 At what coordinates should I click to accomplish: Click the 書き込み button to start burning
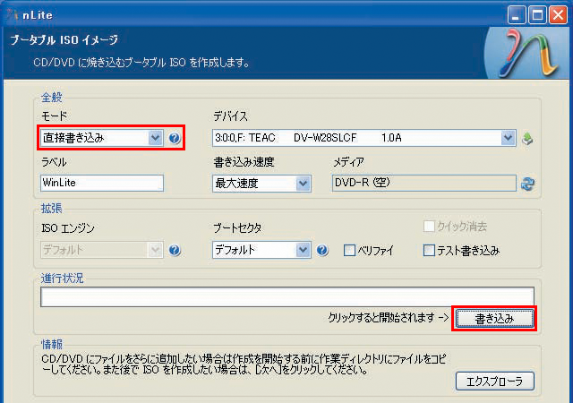(x=494, y=319)
